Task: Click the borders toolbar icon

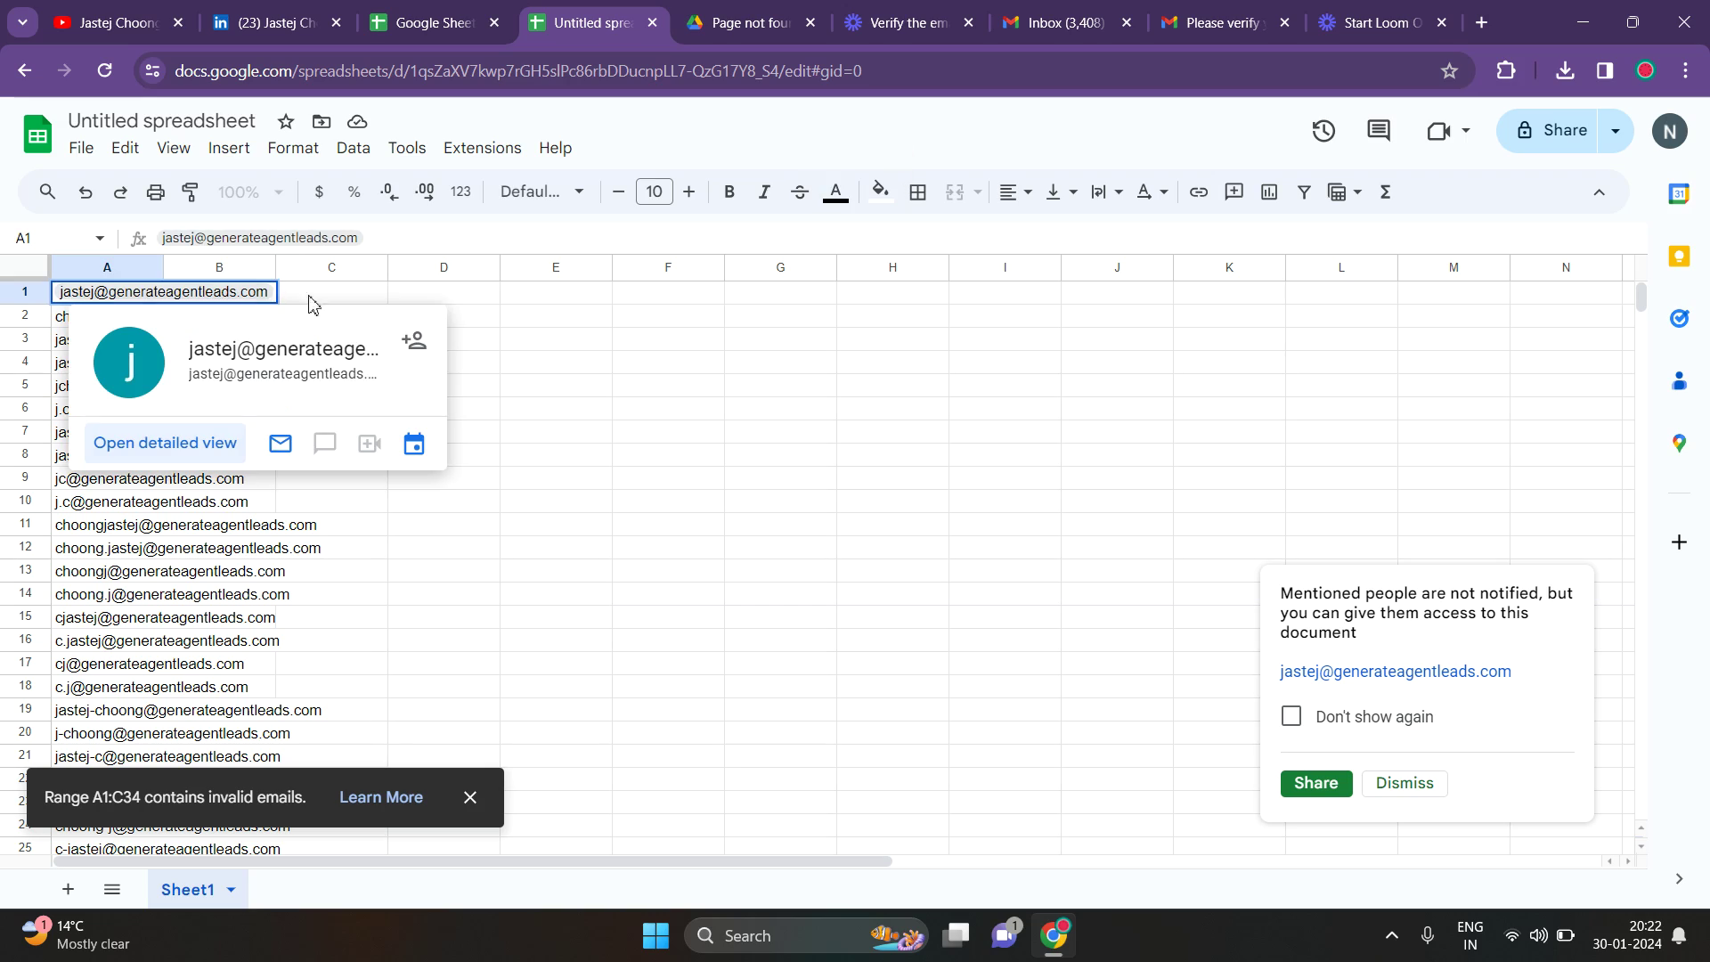Action: click(x=917, y=192)
